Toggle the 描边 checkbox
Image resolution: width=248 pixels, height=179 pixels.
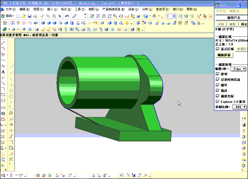click(x=218, y=91)
